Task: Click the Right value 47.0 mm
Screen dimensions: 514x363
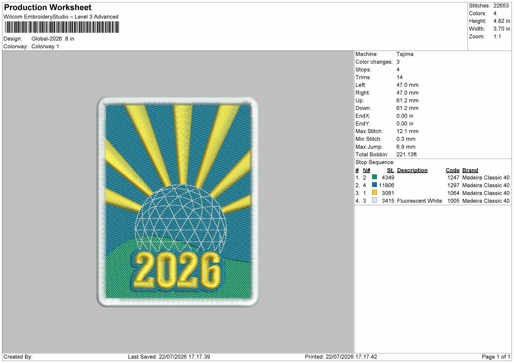Action: [407, 93]
